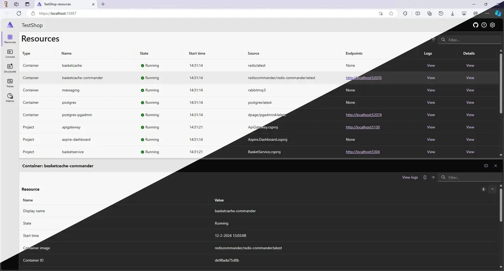Image resolution: width=504 pixels, height=271 pixels.
Task: Go to Traces in the sidebar
Action: pyautogui.click(x=10, y=83)
